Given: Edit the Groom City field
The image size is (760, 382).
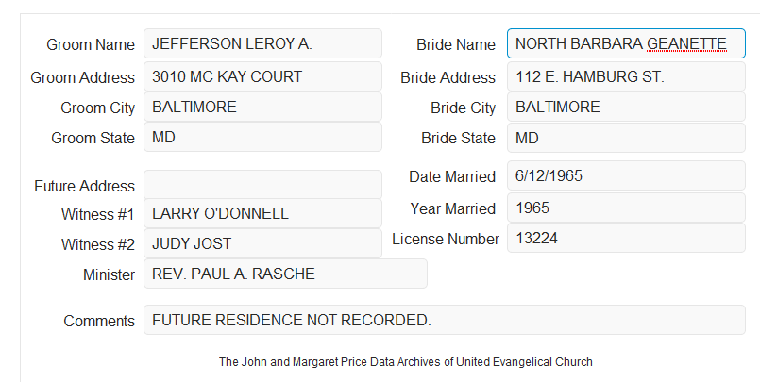Looking at the screenshot, I should pyautogui.click(x=262, y=107).
